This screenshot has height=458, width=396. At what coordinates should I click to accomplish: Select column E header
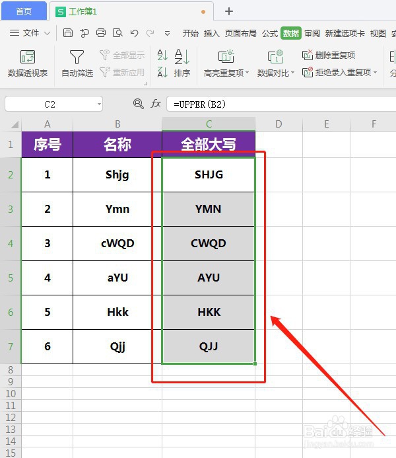(x=326, y=124)
